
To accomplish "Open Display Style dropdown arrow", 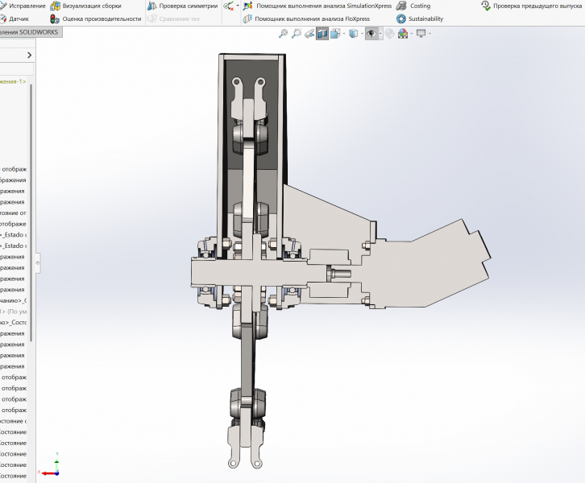I will click(362, 34).
